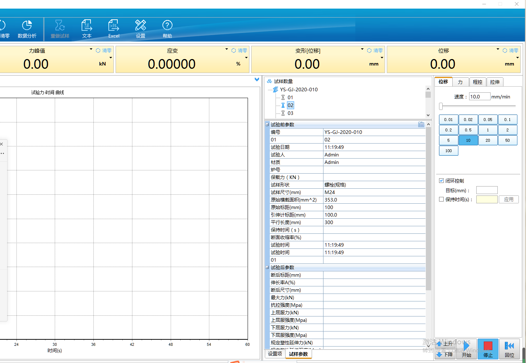Screen dimensions: 526x363
Task: Open the 设置 settings tool
Action: pyautogui.click(x=141, y=29)
